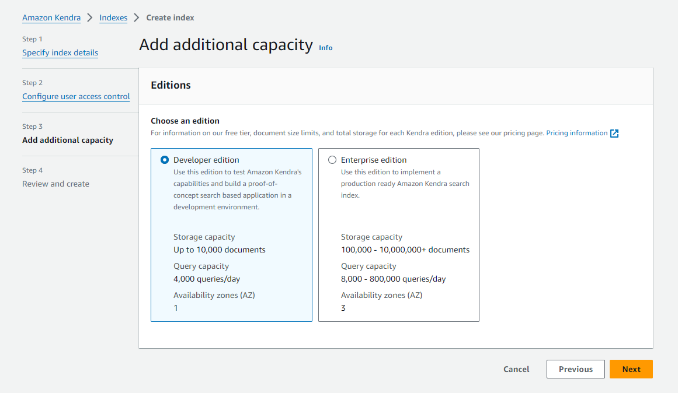Viewport: 678px width, 393px height.
Task: Open Configure user access control step
Action: point(76,96)
